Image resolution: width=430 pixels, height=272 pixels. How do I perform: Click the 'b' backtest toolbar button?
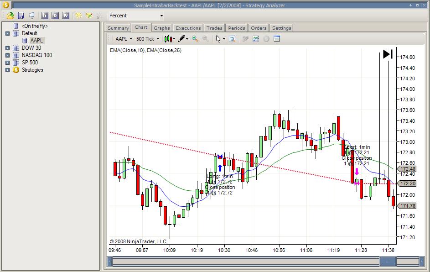tap(44, 16)
